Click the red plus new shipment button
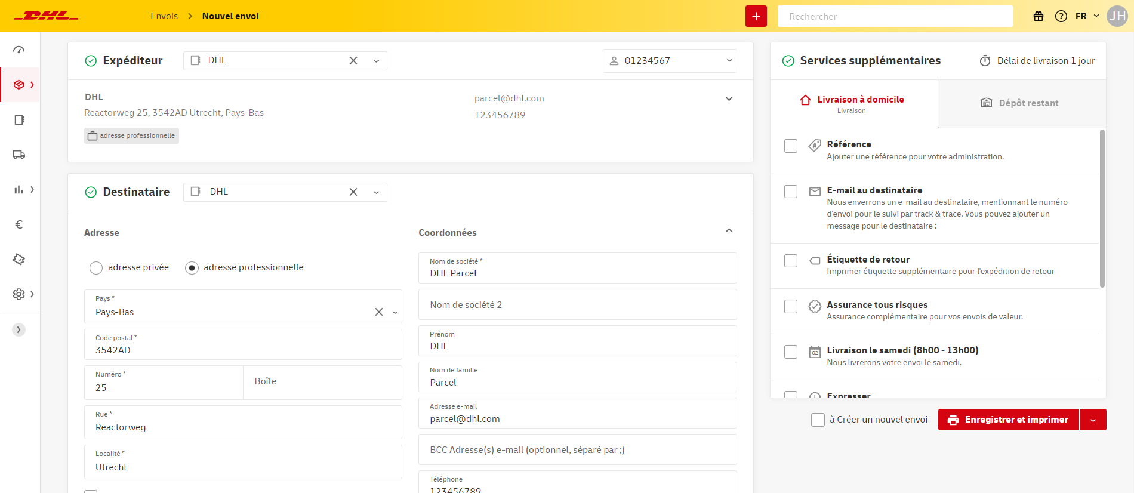 click(x=756, y=16)
